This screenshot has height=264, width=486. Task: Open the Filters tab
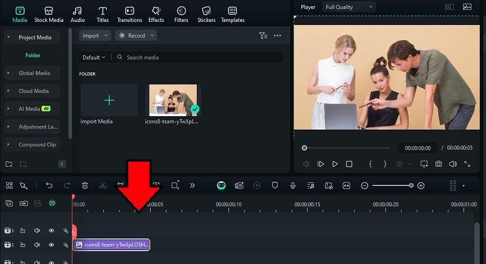tap(181, 15)
